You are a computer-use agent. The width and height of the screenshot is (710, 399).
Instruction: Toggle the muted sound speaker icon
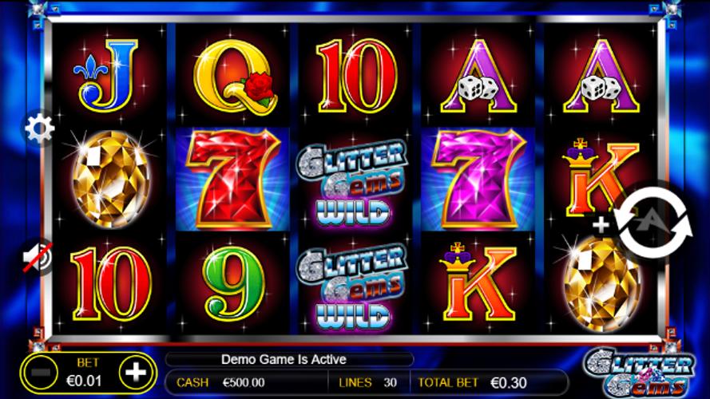pyautogui.click(x=38, y=258)
